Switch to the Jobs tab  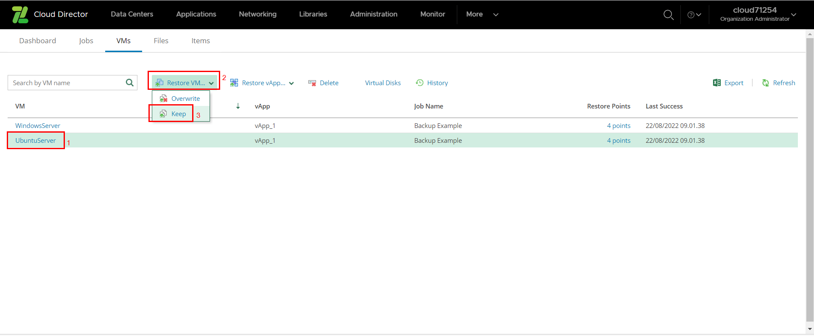(86, 41)
